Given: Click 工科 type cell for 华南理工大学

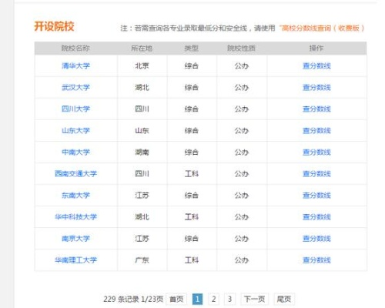Looking at the screenshot, I should 192,260.
